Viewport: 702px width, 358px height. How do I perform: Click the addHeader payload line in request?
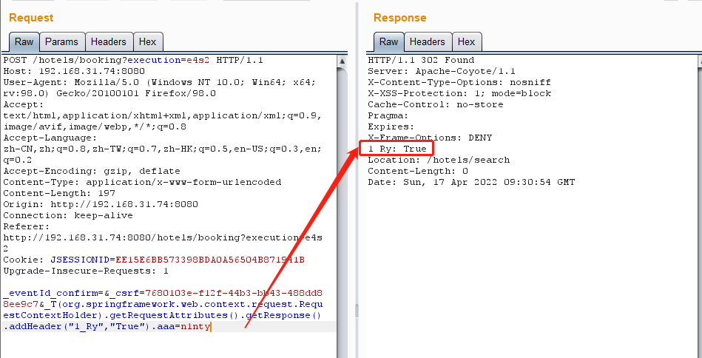coord(107,326)
